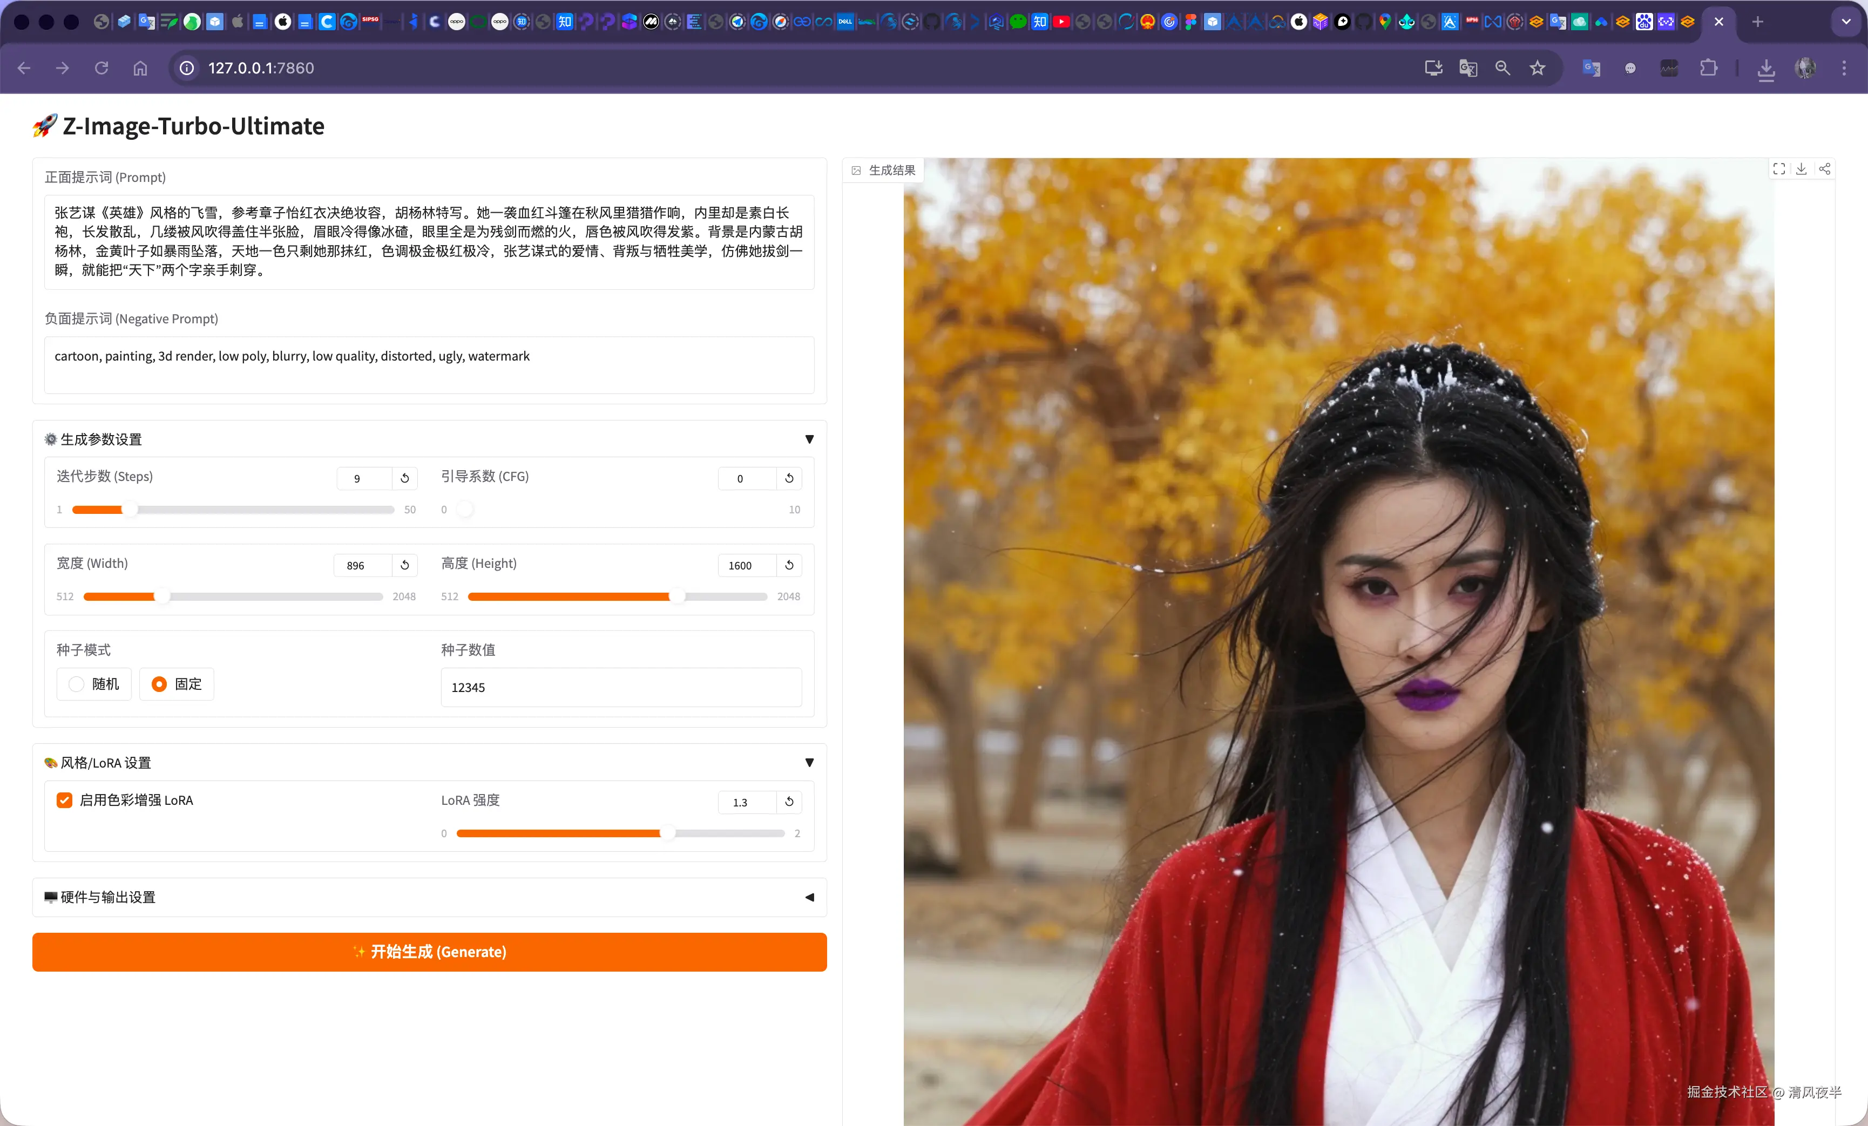
Task: Select the 随机 seed mode radio button
Action: (76, 683)
